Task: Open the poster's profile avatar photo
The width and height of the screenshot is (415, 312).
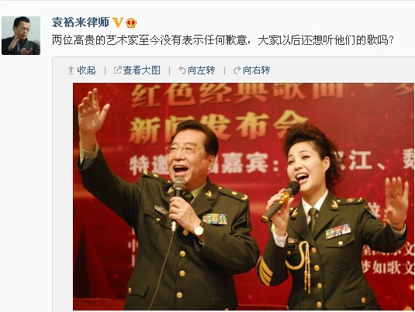Action: 21,36
